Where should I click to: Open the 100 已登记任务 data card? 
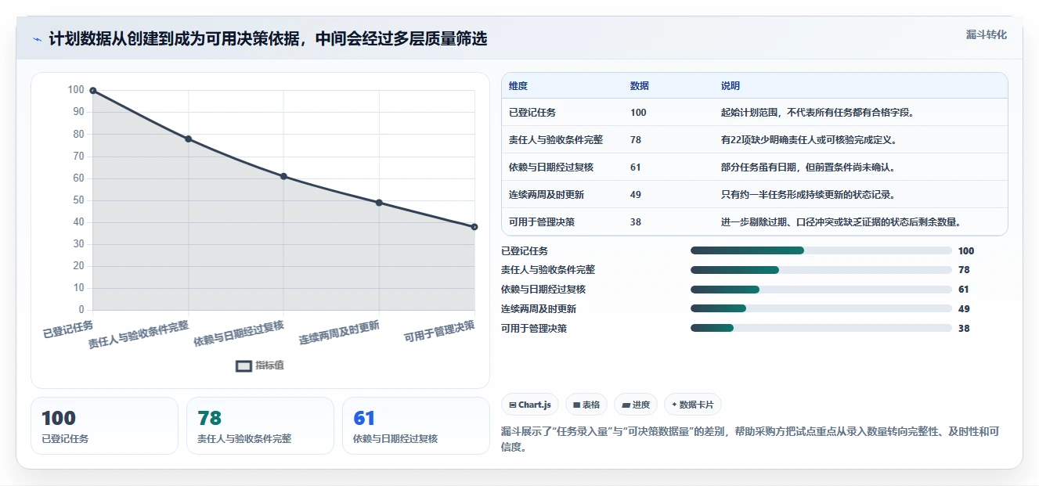click(104, 426)
